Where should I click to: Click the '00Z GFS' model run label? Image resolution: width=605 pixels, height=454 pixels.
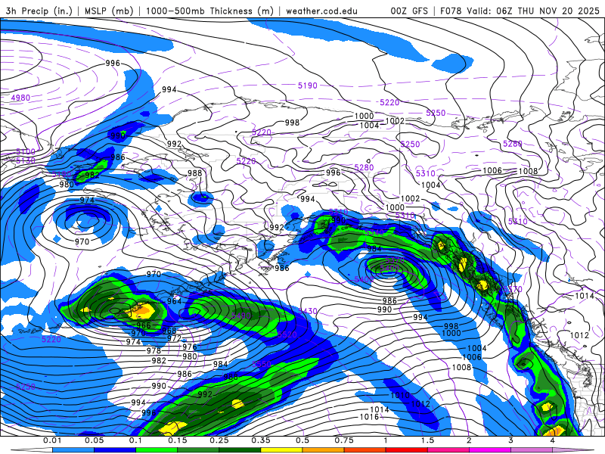409,11
